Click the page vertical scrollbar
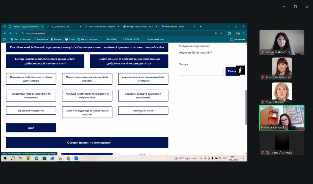The height and width of the screenshot is (184, 313). (x=246, y=104)
